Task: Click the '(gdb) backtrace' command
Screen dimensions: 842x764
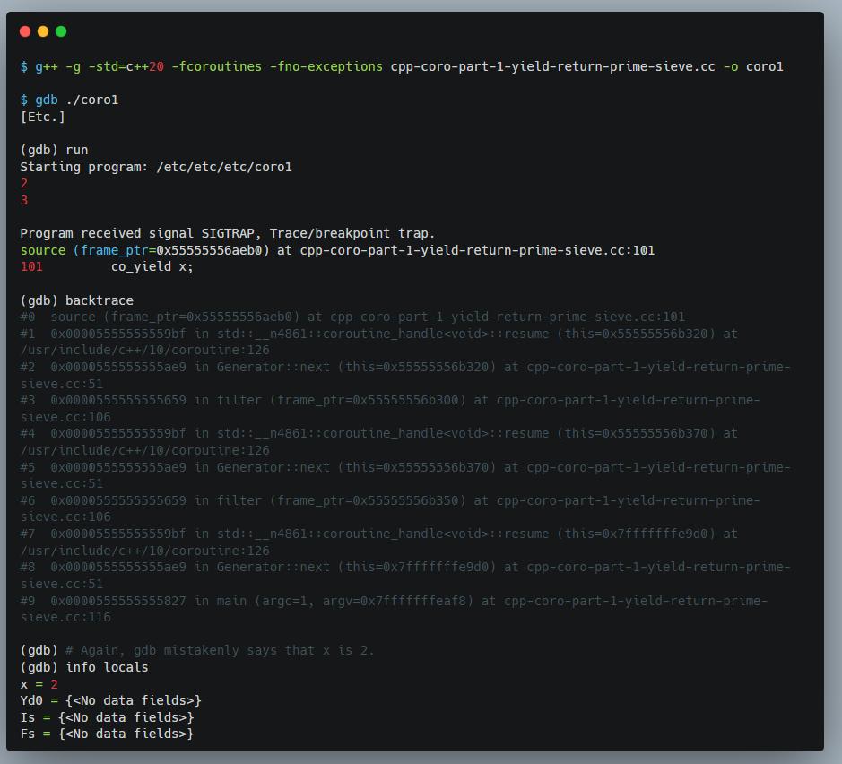Action: [x=76, y=300]
